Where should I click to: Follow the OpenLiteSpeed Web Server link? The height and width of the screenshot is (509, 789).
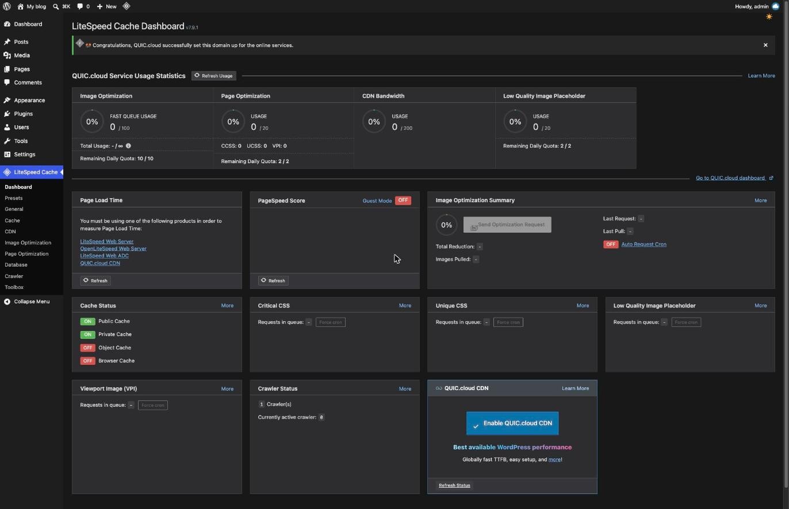113,249
